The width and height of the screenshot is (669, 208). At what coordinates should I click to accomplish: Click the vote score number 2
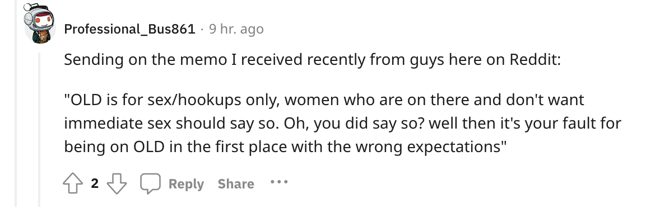[x=95, y=183]
